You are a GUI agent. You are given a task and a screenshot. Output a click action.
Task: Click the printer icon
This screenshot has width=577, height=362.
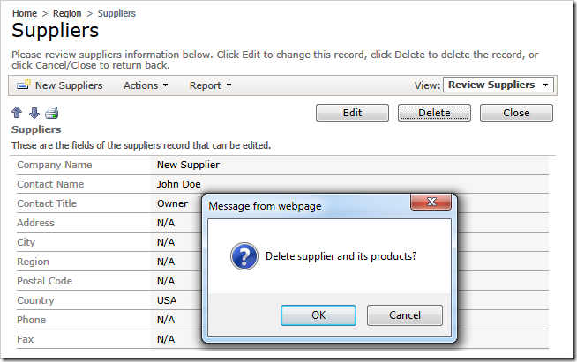[x=52, y=113]
